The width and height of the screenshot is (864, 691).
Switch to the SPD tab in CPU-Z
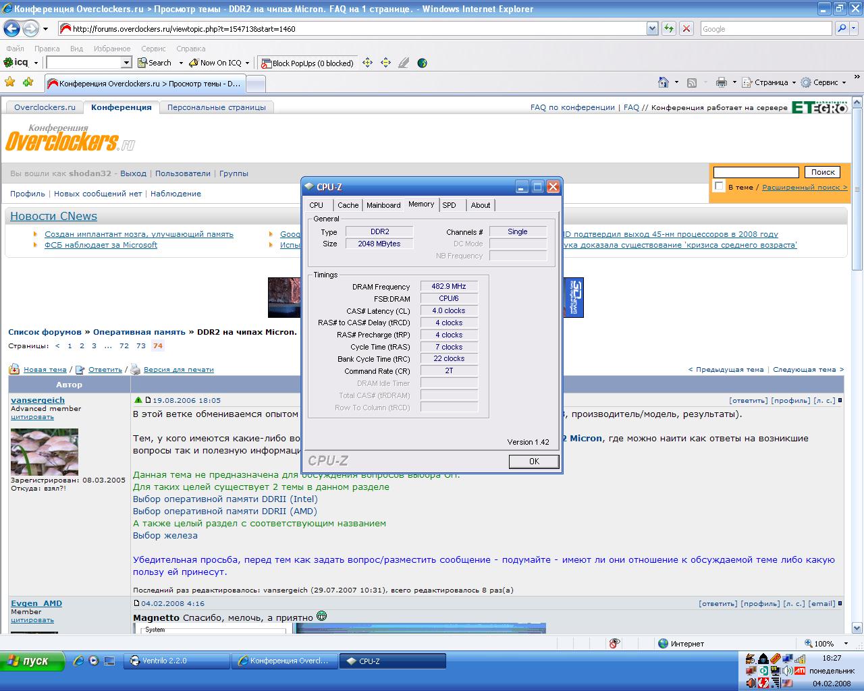click(450, 205)
